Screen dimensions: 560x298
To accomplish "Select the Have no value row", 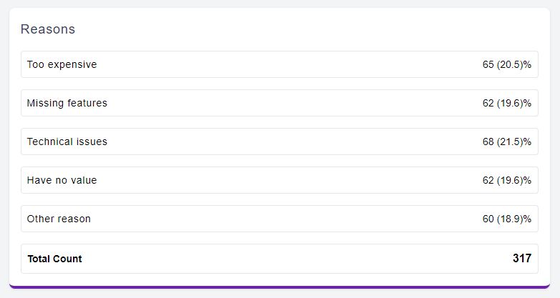I will (x=280, y=180).
